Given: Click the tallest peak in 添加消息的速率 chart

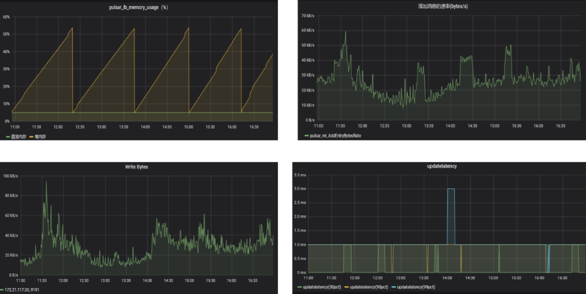Looking at the screenshot, I should [x=345, y=32].
